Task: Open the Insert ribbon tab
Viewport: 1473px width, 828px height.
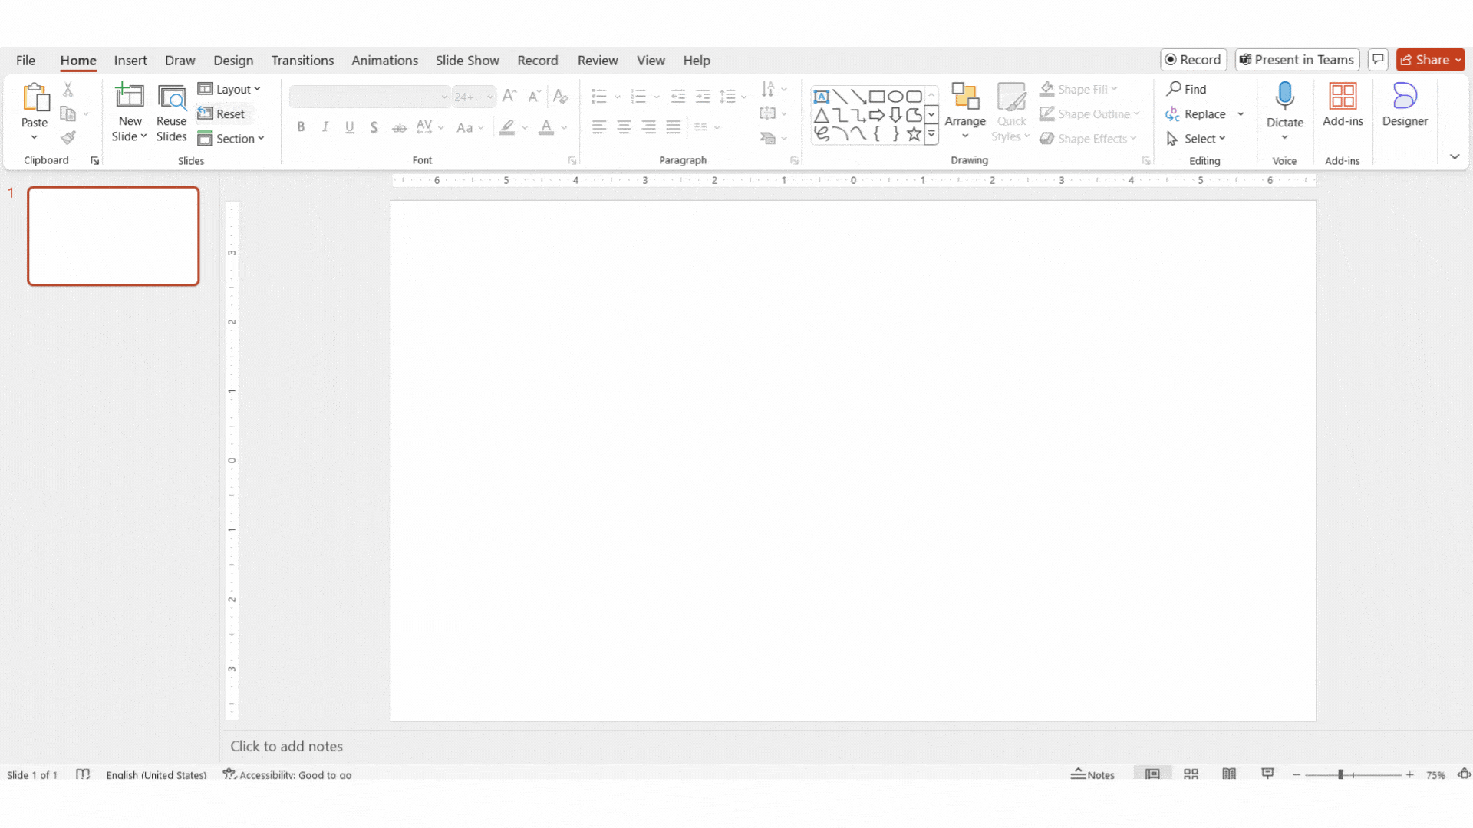Action: (x=130, y=60)
